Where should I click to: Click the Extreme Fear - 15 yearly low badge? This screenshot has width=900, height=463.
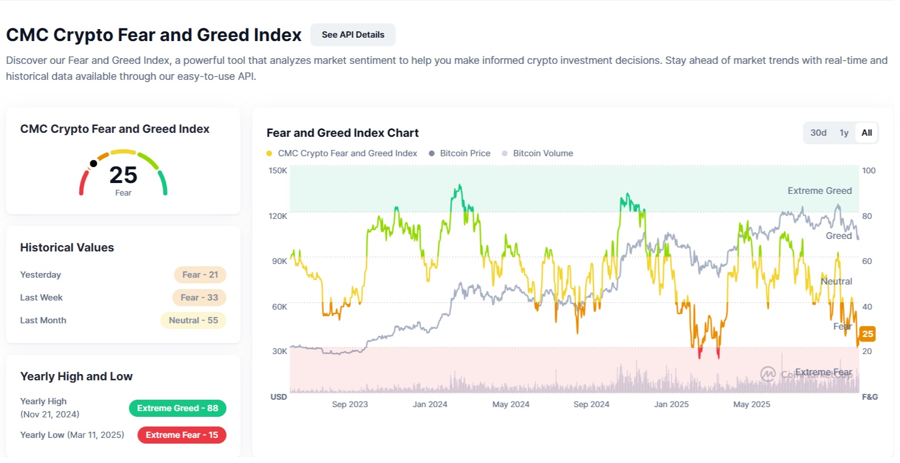pos(182,435)
